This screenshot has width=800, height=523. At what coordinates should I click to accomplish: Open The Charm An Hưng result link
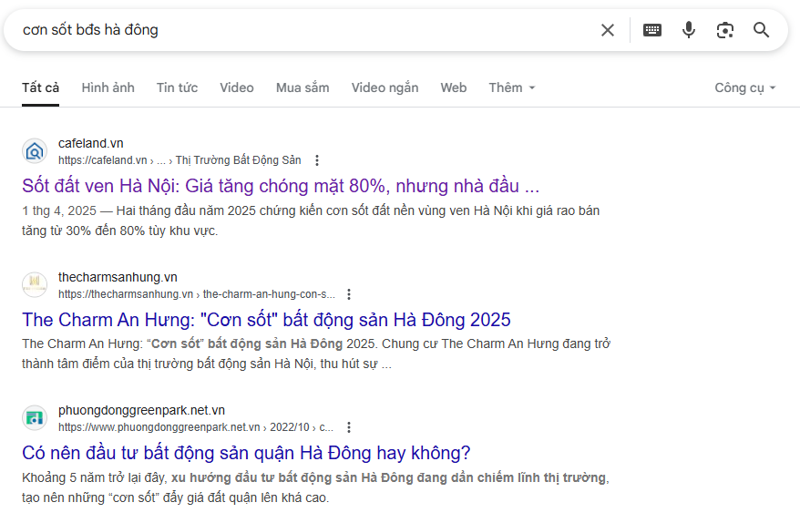coord(266,320)
